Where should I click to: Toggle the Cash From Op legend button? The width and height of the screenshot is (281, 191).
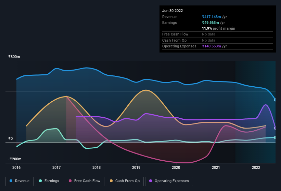pos(125,181)
